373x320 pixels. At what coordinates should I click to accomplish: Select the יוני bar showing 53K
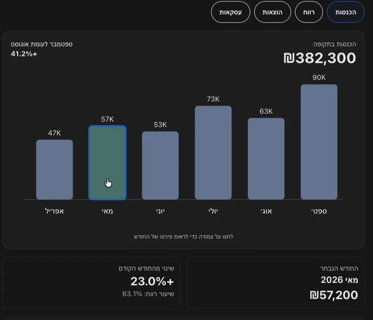click(160, 165)
